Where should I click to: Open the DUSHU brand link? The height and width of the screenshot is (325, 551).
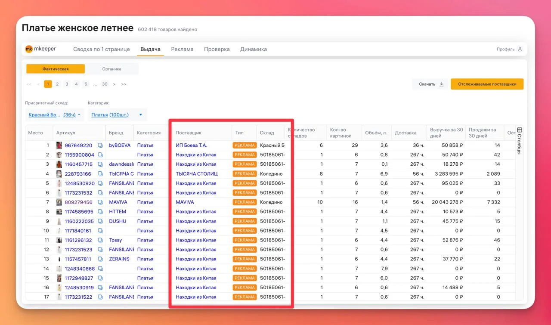click(118, 221)
